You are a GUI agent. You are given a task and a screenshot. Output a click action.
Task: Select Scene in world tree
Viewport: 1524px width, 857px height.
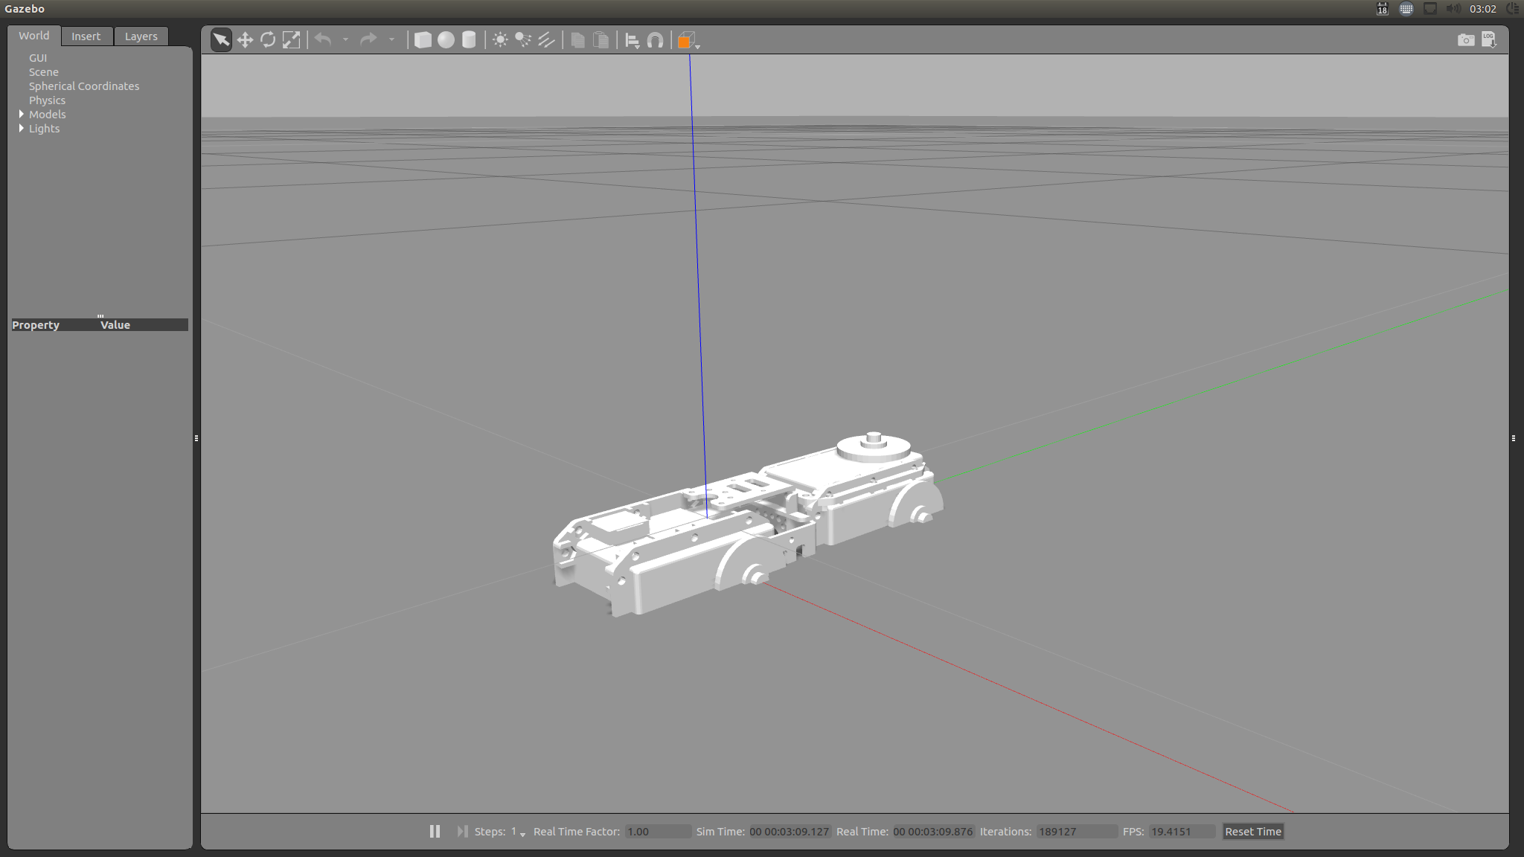43,71
